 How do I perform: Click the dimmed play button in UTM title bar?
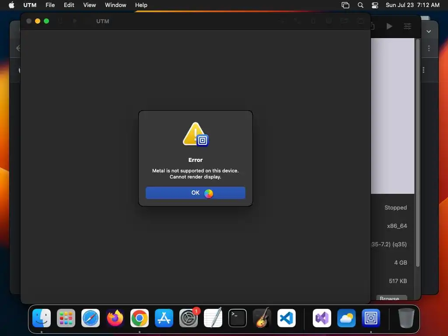[x=74, y=21]
